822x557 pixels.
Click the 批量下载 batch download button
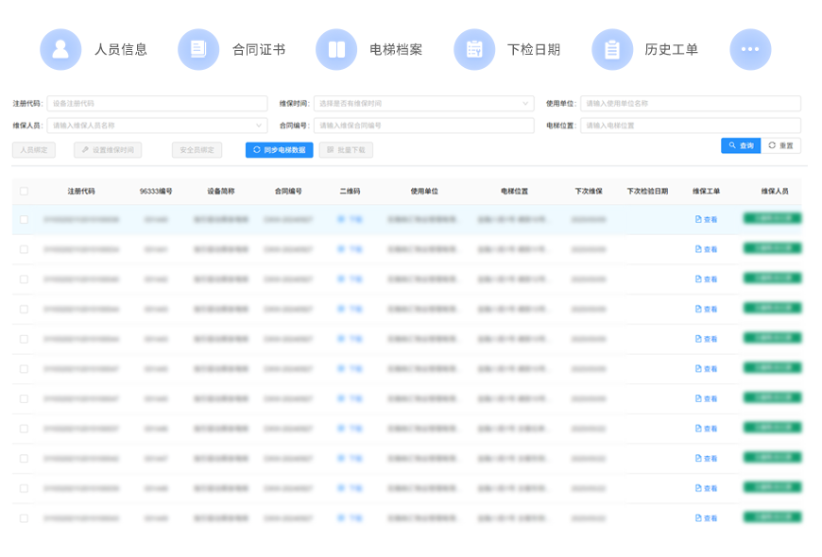click(x=346, y=150)
